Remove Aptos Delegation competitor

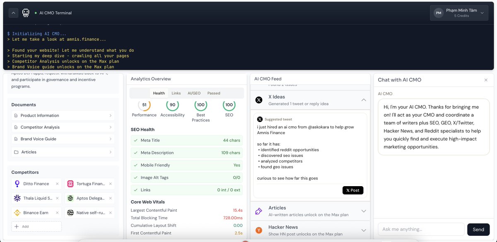click(110, 198)
